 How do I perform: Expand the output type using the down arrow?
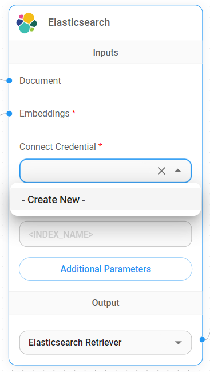(178, 343)
